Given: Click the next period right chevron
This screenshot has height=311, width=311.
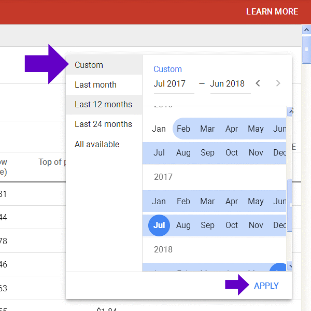Looking at the screenshot, I should 278,83.
